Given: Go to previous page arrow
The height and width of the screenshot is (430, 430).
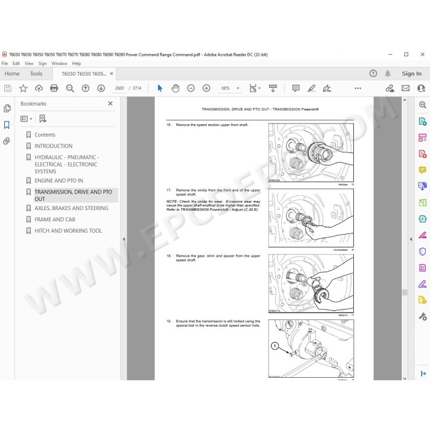Looking at the screenshot, I should pyautogui.click(x=85, y=88).
